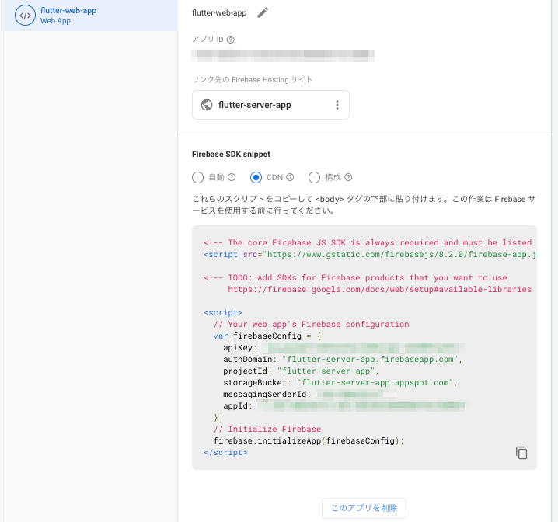558x522 pixels.
Task: Click the projectId "flutter-server-app" value
Action: pyautogui.click(x=326, y=371)
